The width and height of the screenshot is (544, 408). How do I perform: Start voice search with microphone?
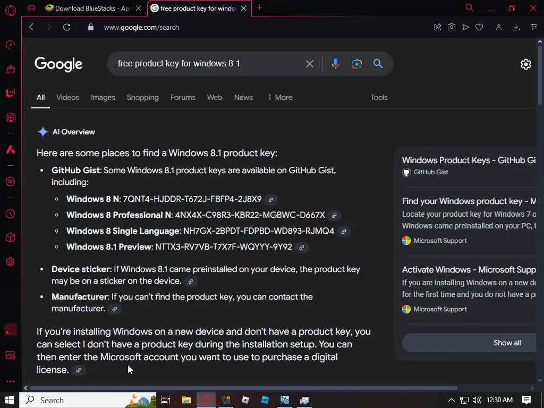tap(336, 64)
